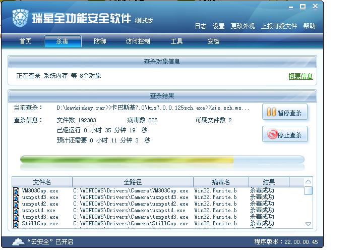Click 上报可疑文件
Image resolution: width=363 pixels, height=250 pixels.
click(x=279, y=26)
